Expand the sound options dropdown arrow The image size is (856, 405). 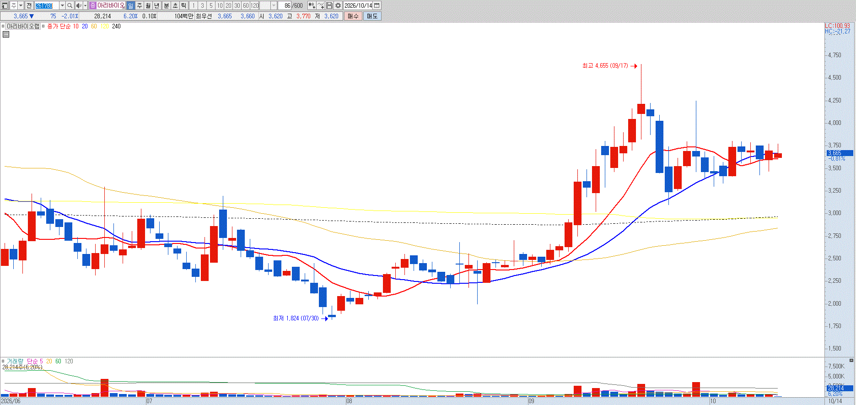click(85, 5)
